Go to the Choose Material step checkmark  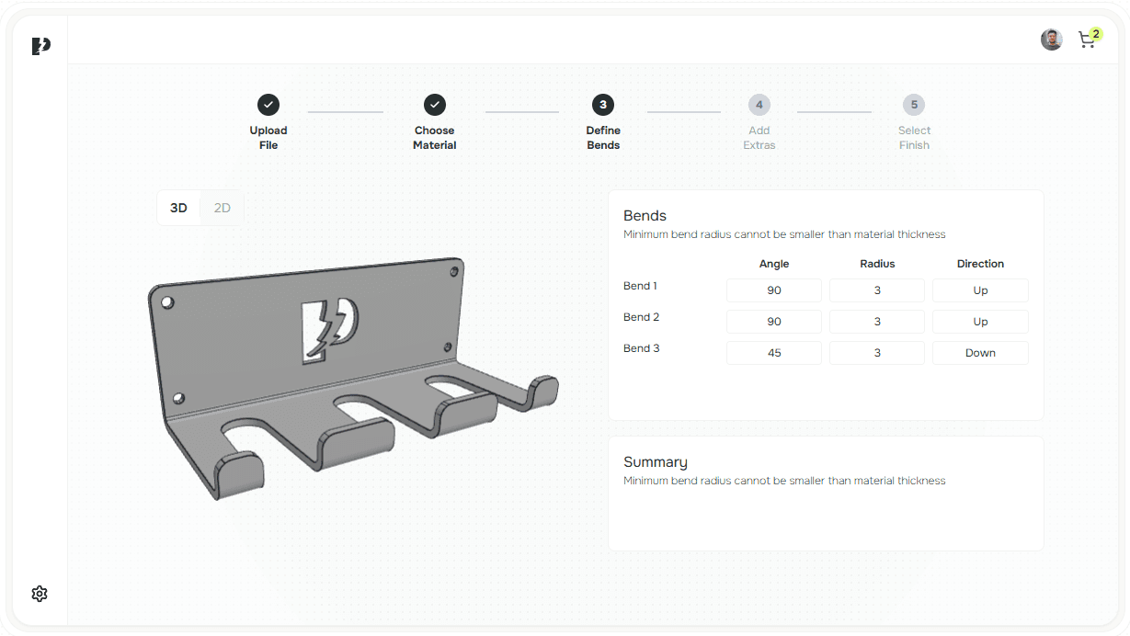[x=435, y=105]
